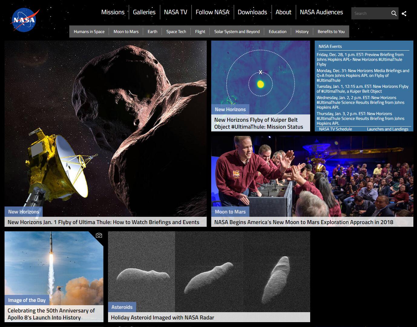Open the Holiday Asteroid Imaged headline
The width and height of the screenshot is (417, 327).
163,317
